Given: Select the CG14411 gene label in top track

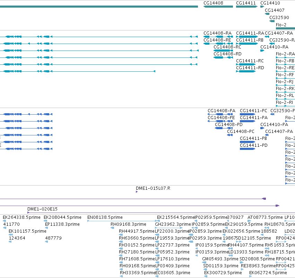Looking at the screenshot, I should pos(246,3).
